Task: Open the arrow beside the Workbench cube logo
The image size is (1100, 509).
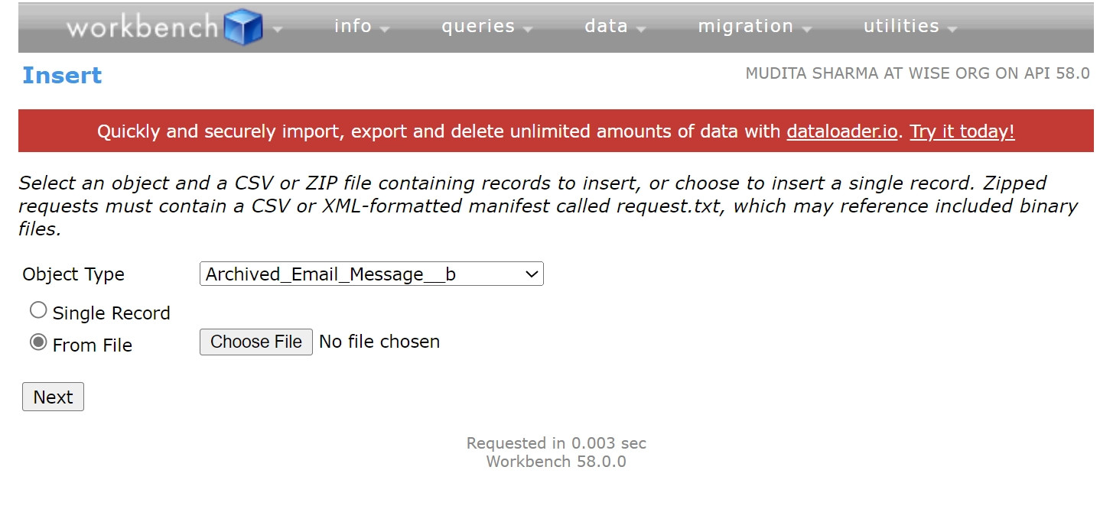Action: point(277,30)
